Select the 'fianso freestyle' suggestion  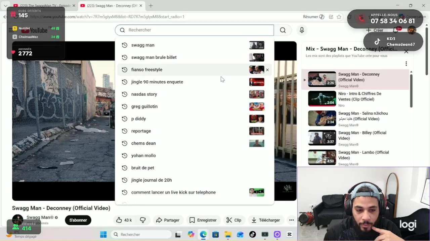point(194,70)
